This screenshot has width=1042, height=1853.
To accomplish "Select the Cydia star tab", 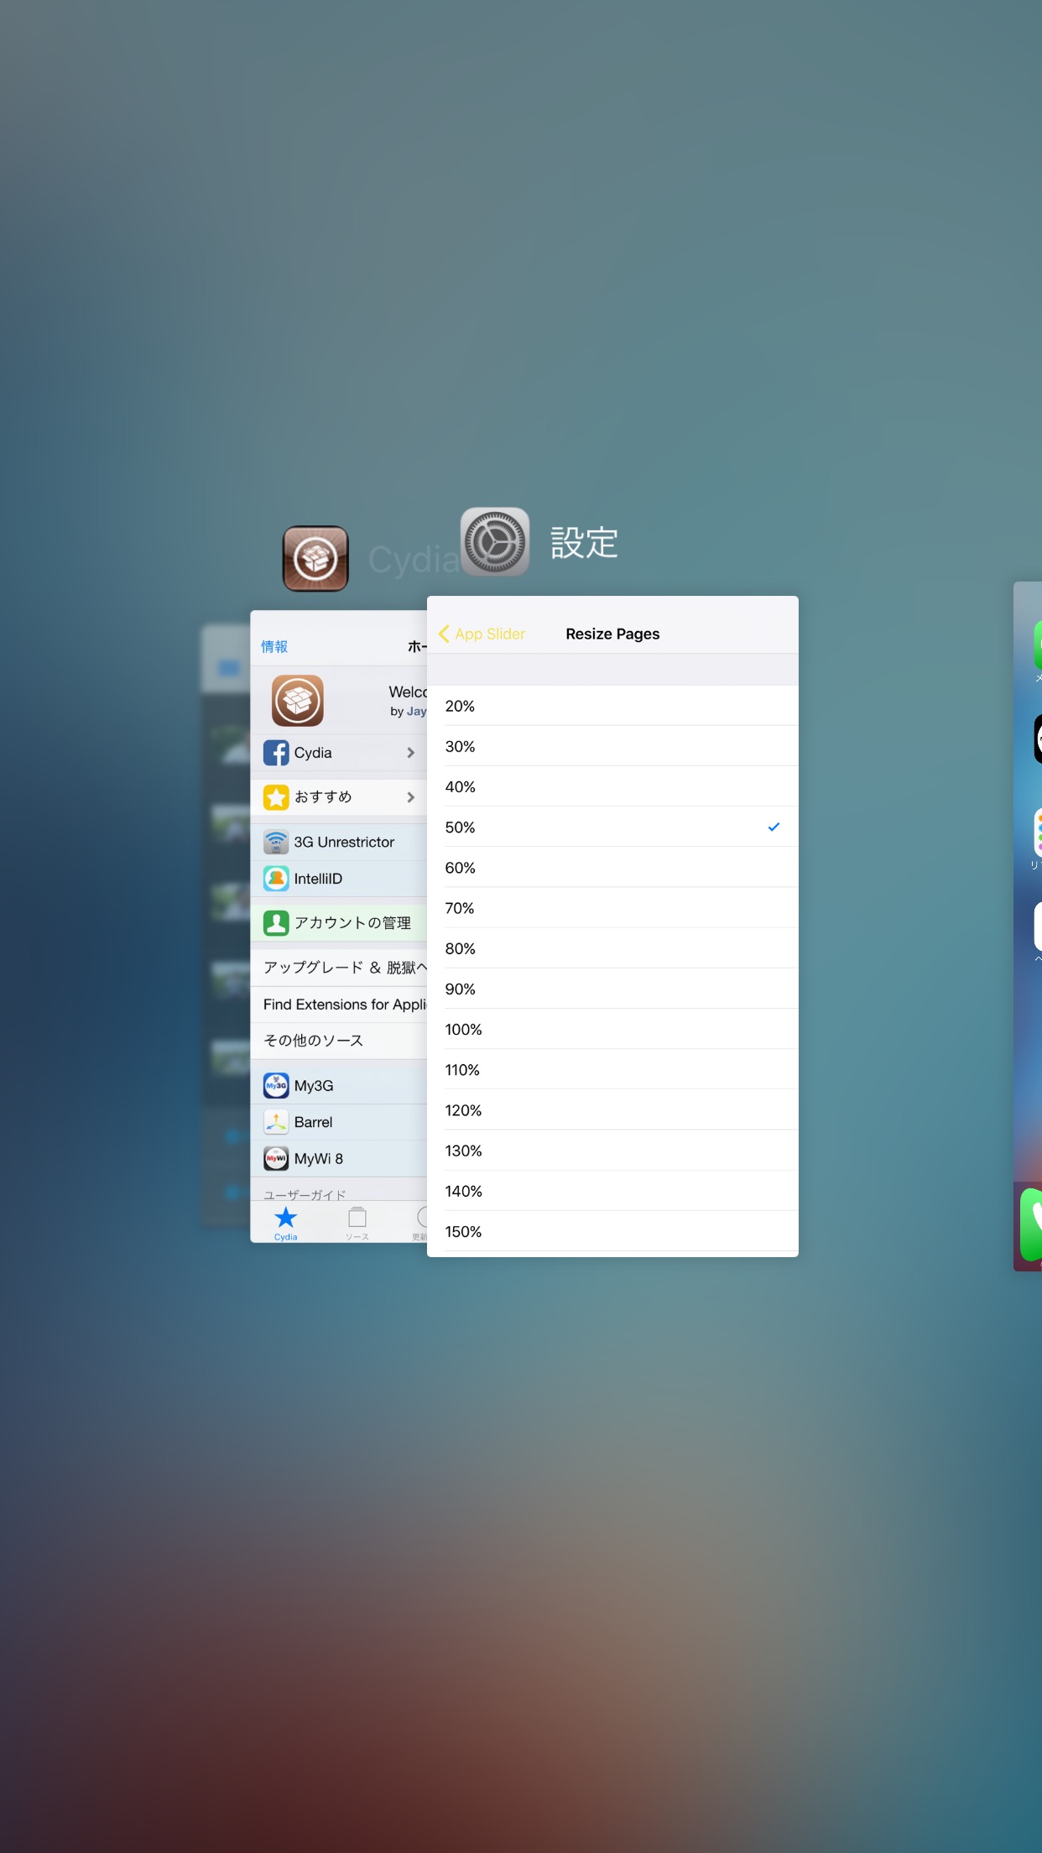I will tap(285, 1223).
